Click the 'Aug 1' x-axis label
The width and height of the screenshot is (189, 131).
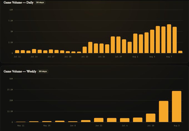coord(135,57)
